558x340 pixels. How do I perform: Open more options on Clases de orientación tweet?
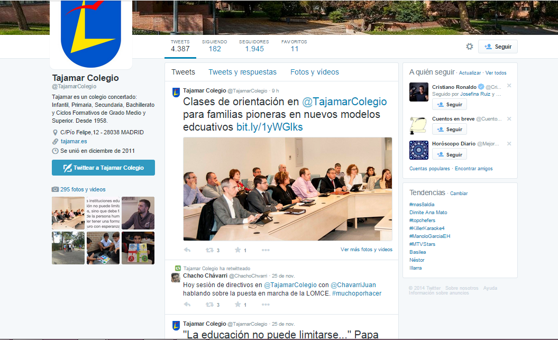coord(266,250)
